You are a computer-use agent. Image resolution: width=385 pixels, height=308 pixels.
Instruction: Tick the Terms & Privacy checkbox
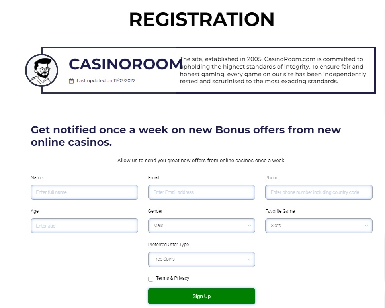[x=151, y=279]
